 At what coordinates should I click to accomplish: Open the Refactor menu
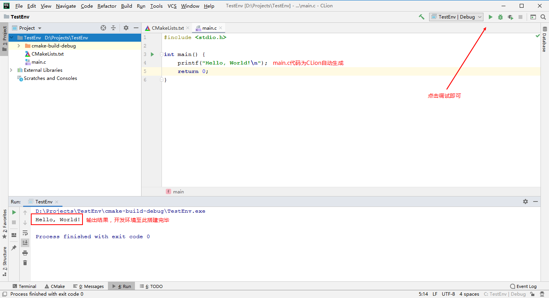[x=107, y=6]
